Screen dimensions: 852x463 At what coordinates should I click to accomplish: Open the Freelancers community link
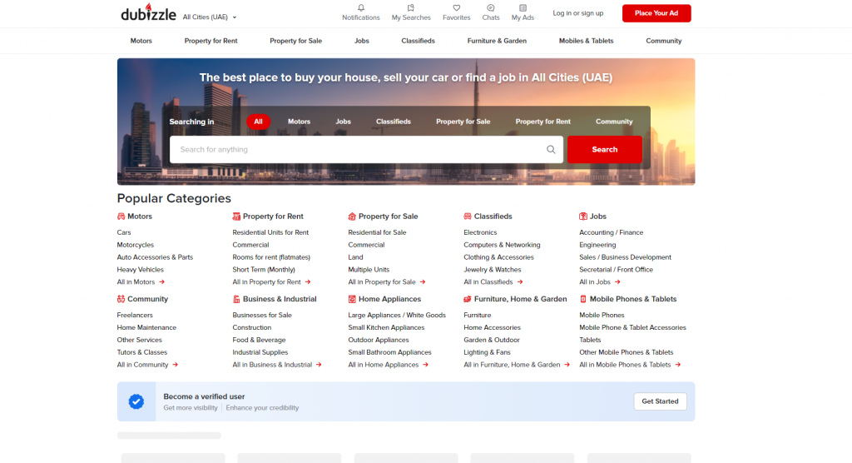pyautogui.click(x=135, y=315)
